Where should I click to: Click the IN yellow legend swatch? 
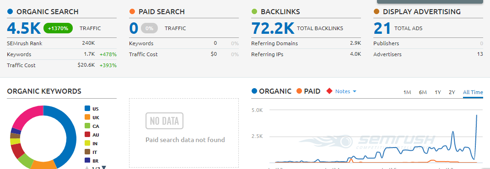click(87, 143)
